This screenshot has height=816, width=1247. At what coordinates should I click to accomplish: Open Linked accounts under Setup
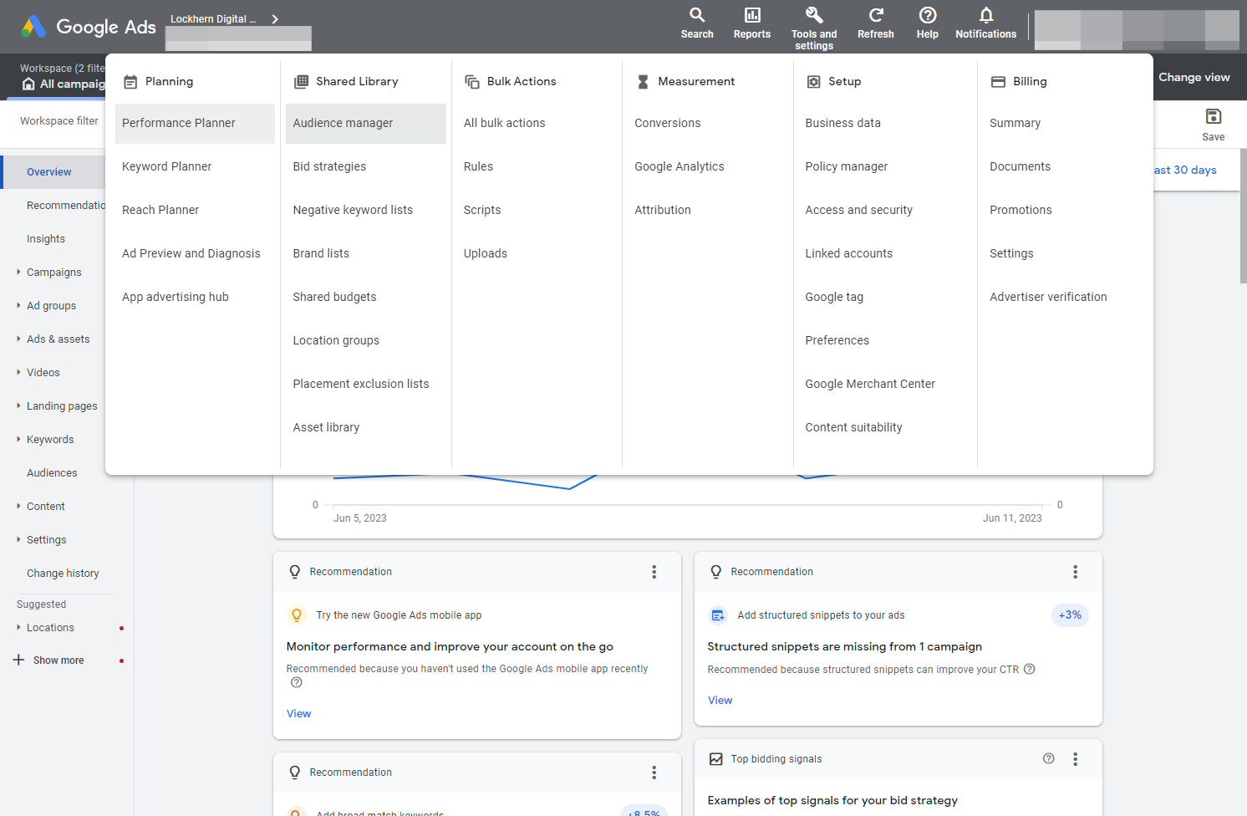click(x=848, y=253)
